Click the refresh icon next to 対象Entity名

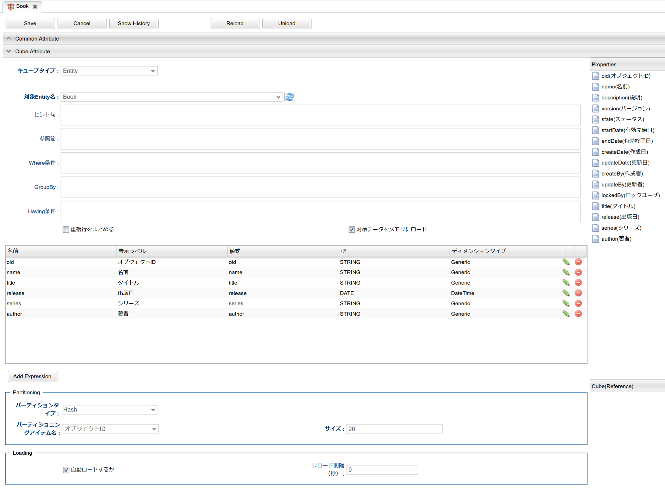(290, 97)
